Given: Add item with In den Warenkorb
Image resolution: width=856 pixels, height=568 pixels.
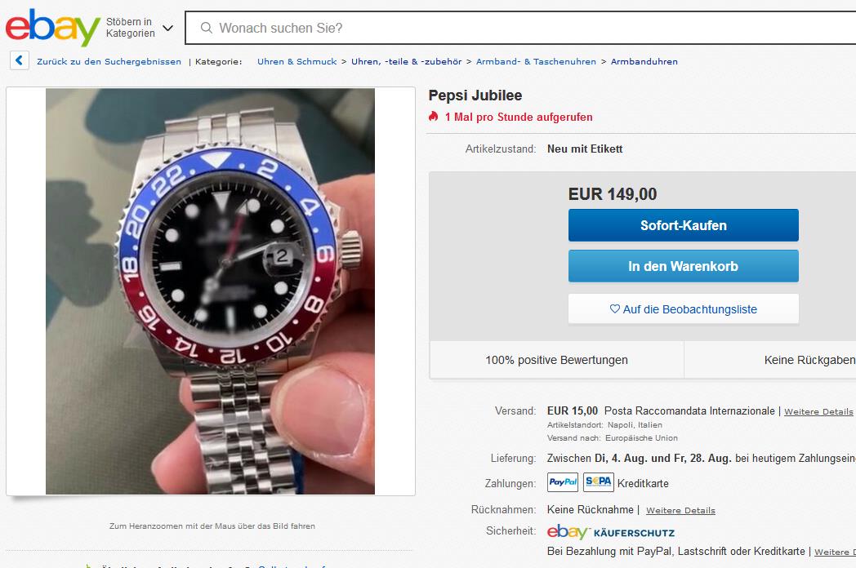Looking at the screenshot, I should 683,266.
